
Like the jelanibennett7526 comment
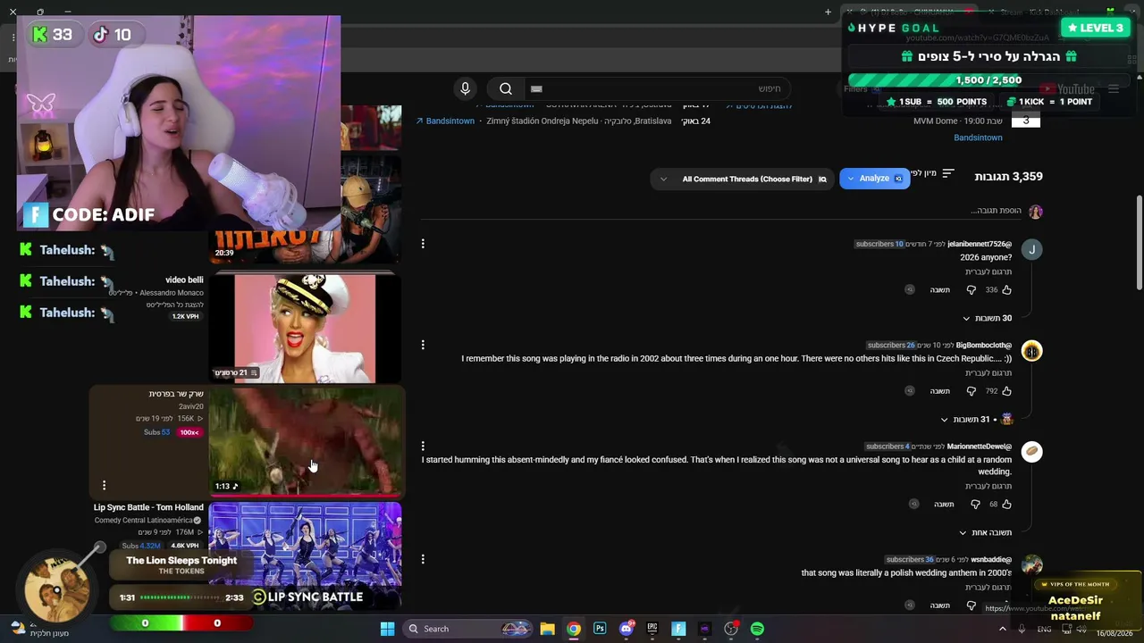(x=1006, y=289)
